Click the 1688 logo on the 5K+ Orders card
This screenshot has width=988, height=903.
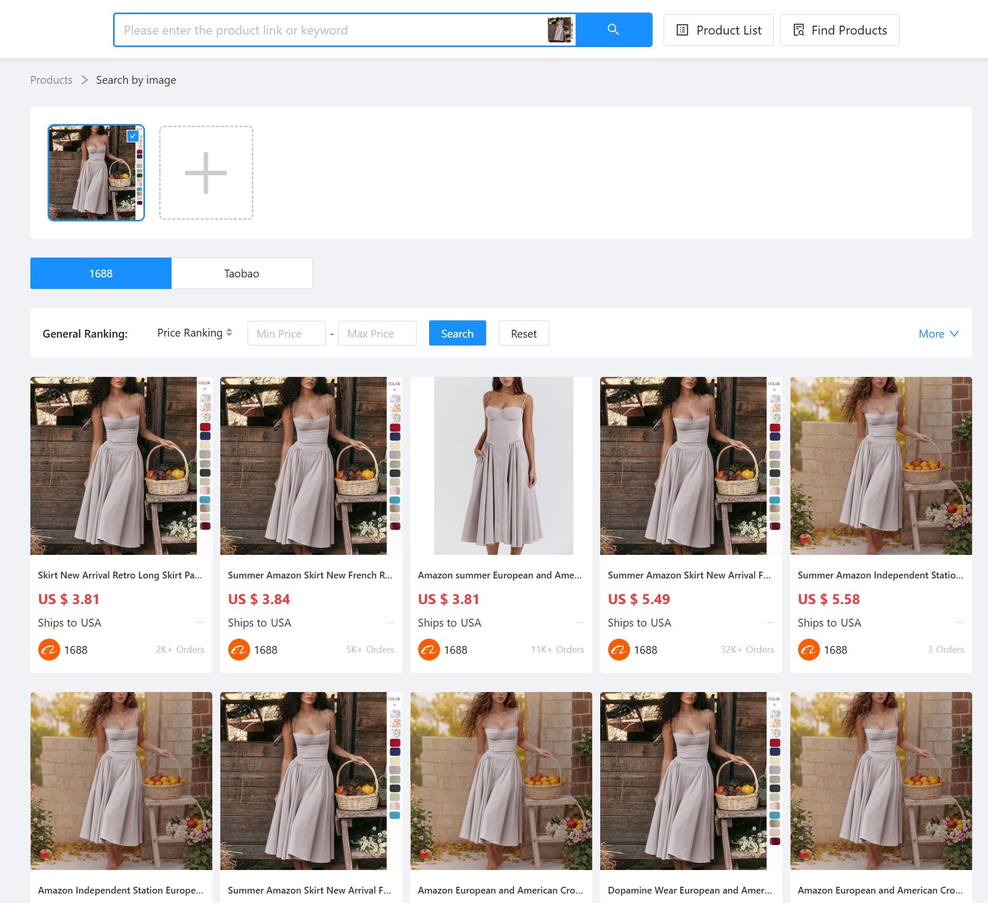tap(239, 650)
